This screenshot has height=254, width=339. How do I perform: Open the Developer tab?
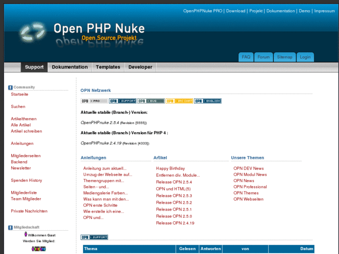coord(140,67)
